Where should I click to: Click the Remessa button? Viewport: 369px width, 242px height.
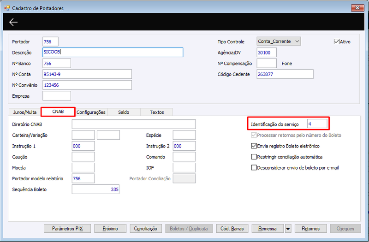tap(268, 229)
